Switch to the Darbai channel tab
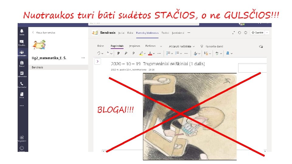This screenshot has width=292, height=164. tap(165, 33)
